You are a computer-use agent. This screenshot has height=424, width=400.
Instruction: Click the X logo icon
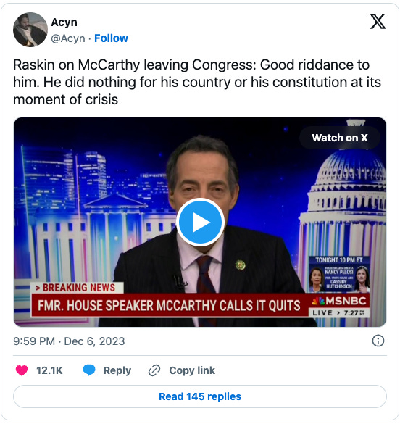tap(378, 22)
